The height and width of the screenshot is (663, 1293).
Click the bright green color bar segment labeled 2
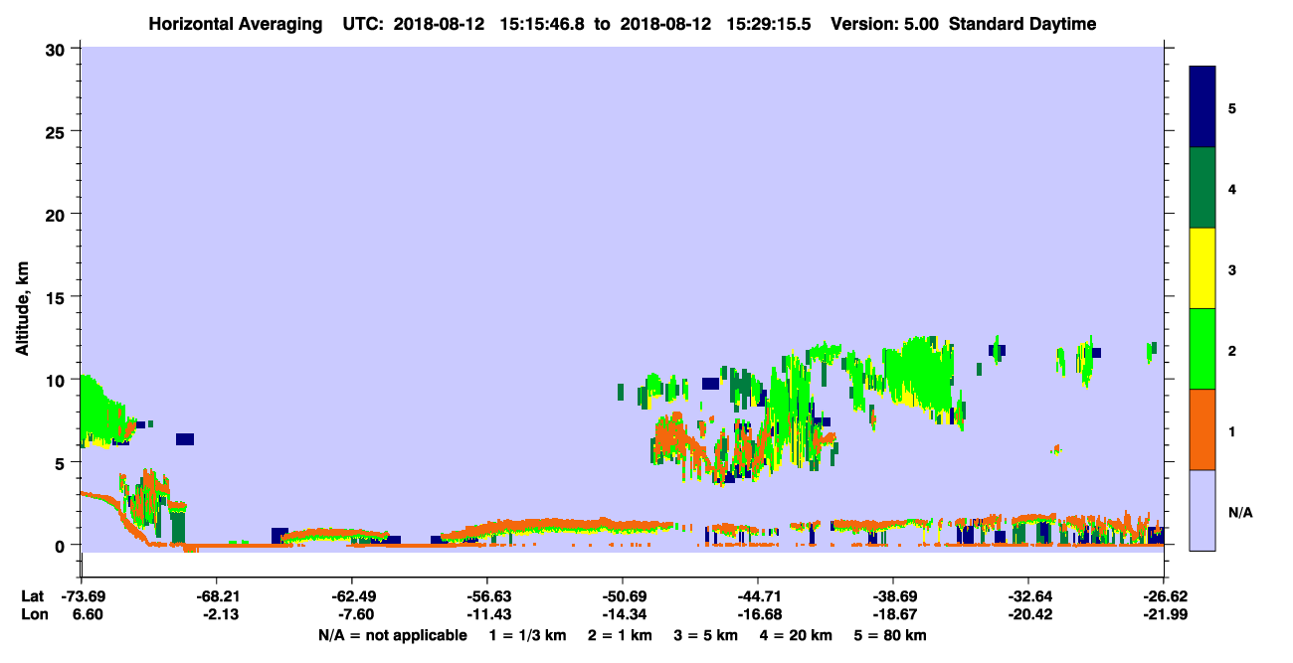[x=1202, y=348]
